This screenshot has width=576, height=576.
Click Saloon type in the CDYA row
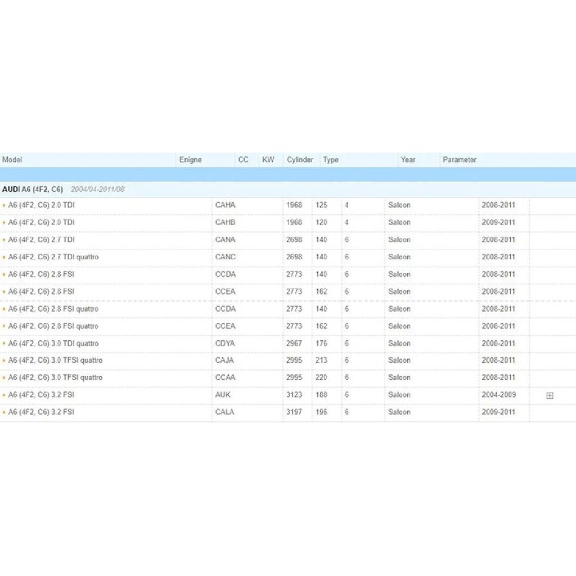399,344
